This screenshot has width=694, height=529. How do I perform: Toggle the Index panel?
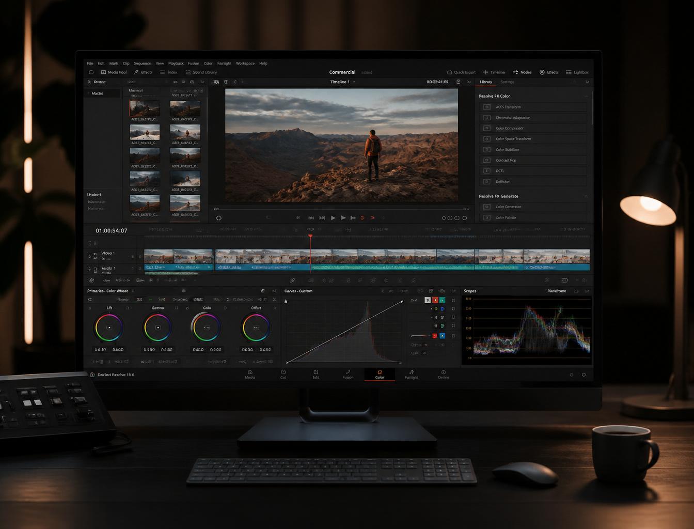[x=169, y=72]
